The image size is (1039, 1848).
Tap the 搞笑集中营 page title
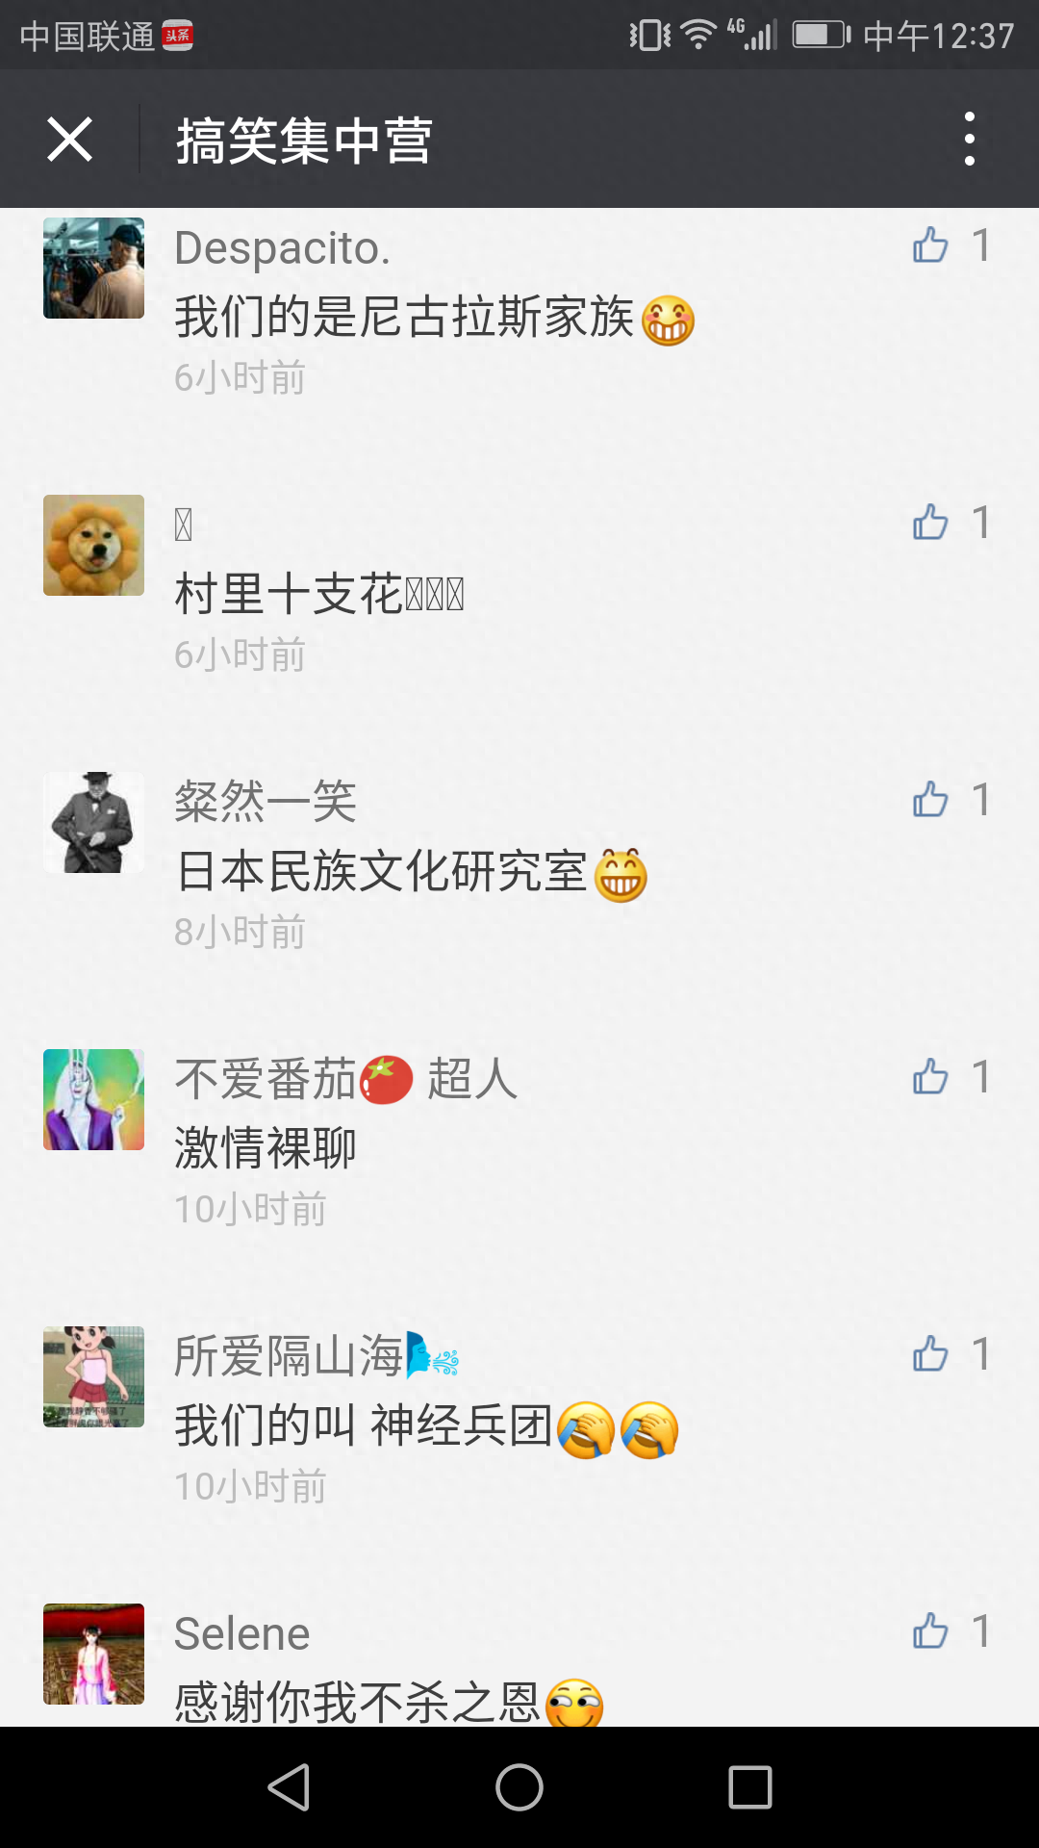tap(304, 141)
